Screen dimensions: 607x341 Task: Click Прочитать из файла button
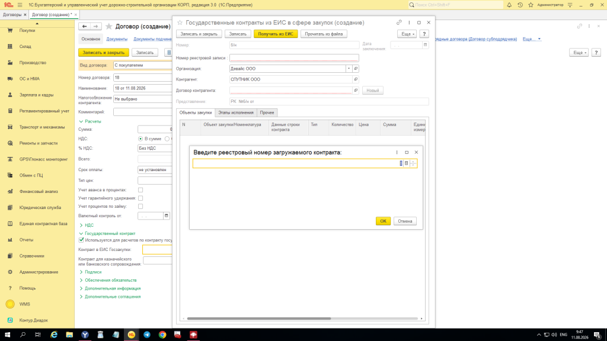324,34
